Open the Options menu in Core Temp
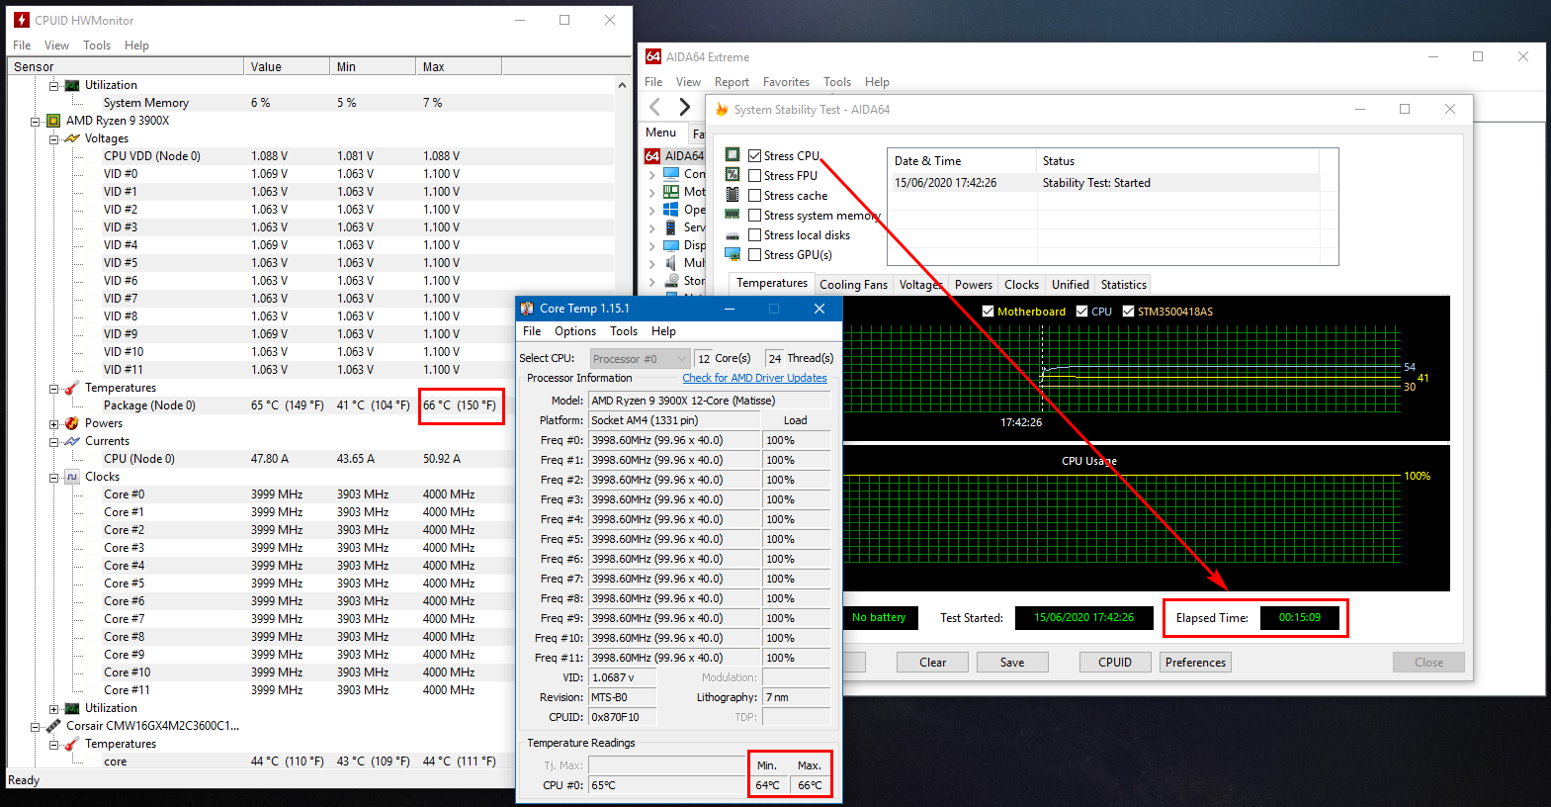Image resolution: width=1551 pixels, height=807 pixels. (575, 331)
